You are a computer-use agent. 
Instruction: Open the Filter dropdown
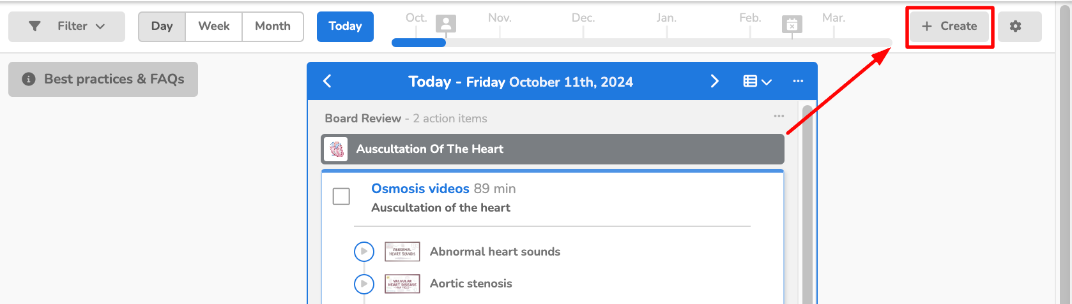[66, 27]
